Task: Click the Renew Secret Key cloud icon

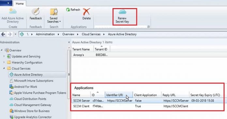Action: pos(123,12)
